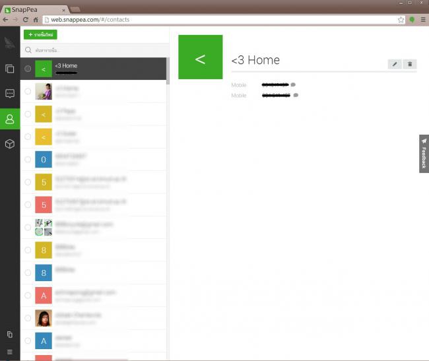Click the large green < contact avatar
The height and width of the screenshot is (361, 429).
pyautogui.click(x=200, y=57)
